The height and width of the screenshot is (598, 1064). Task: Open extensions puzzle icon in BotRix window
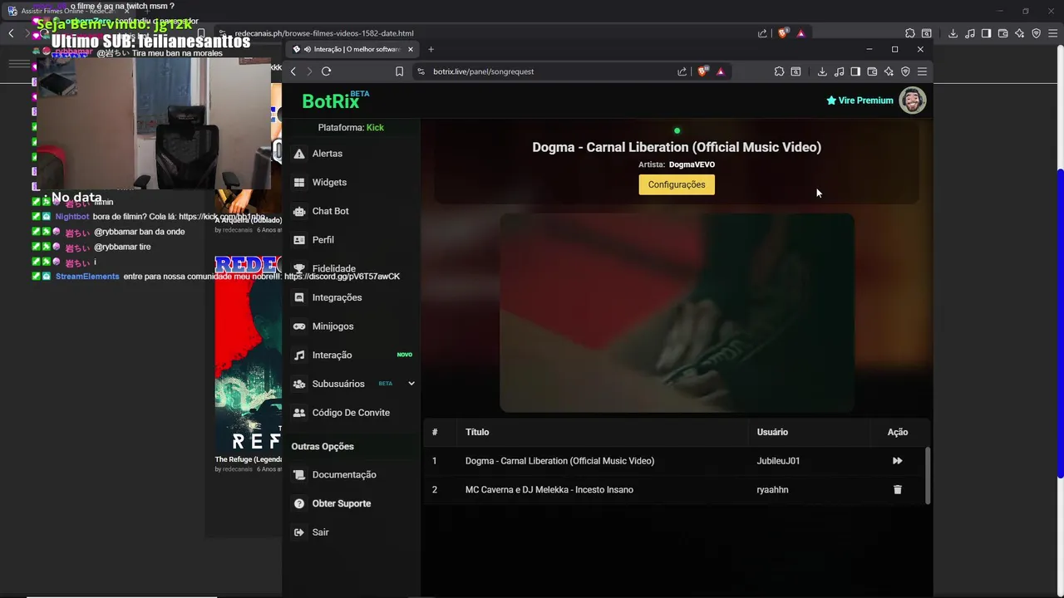tap(779, 71)
